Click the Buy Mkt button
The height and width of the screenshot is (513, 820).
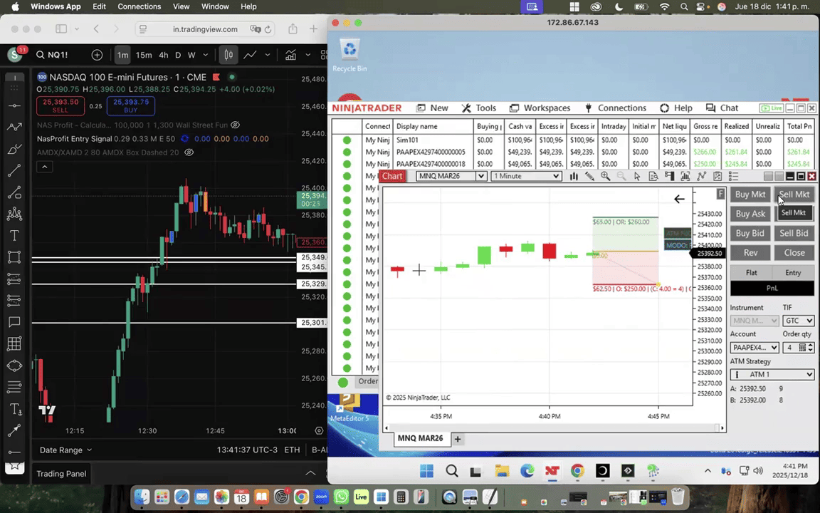coord(750,195)
